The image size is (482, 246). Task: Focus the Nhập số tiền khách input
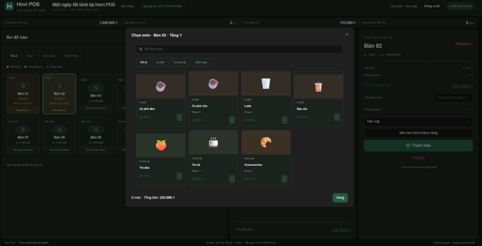tap(454, 98)
